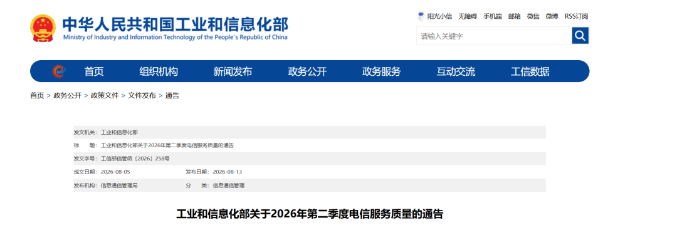Open the 手机端 mobile link
This screenshot has height=245, width=677.
coord(493,16)
